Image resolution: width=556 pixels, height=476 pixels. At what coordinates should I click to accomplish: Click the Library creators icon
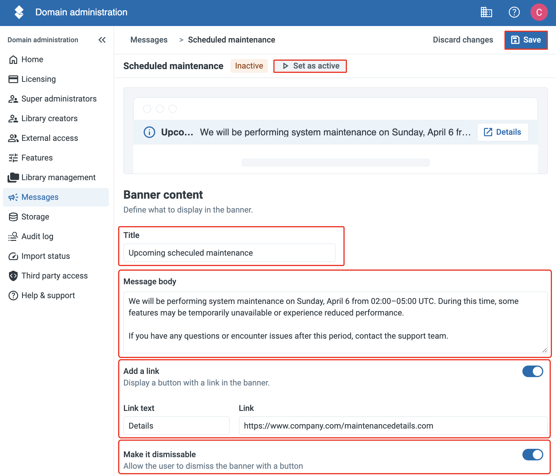click(x=13, y=118)
